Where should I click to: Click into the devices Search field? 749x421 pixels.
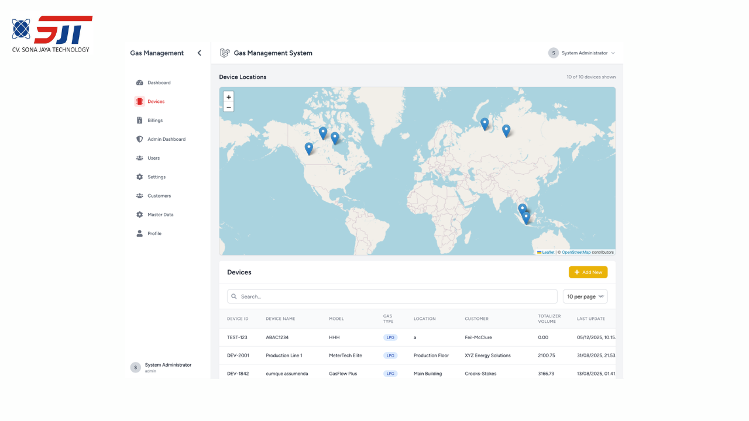pos(392,296)
